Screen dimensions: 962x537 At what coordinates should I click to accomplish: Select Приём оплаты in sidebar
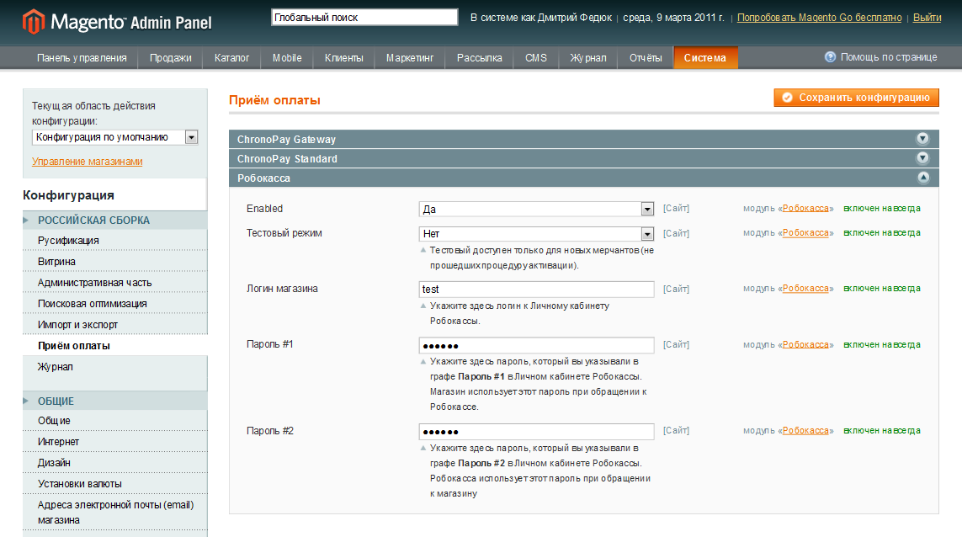tap(114, 346)
